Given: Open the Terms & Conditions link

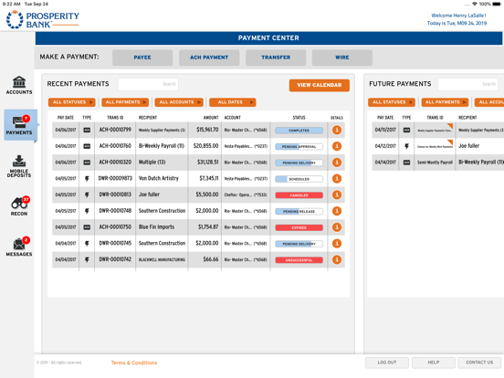Looking at the screenshot, I should tap(134, 362).
